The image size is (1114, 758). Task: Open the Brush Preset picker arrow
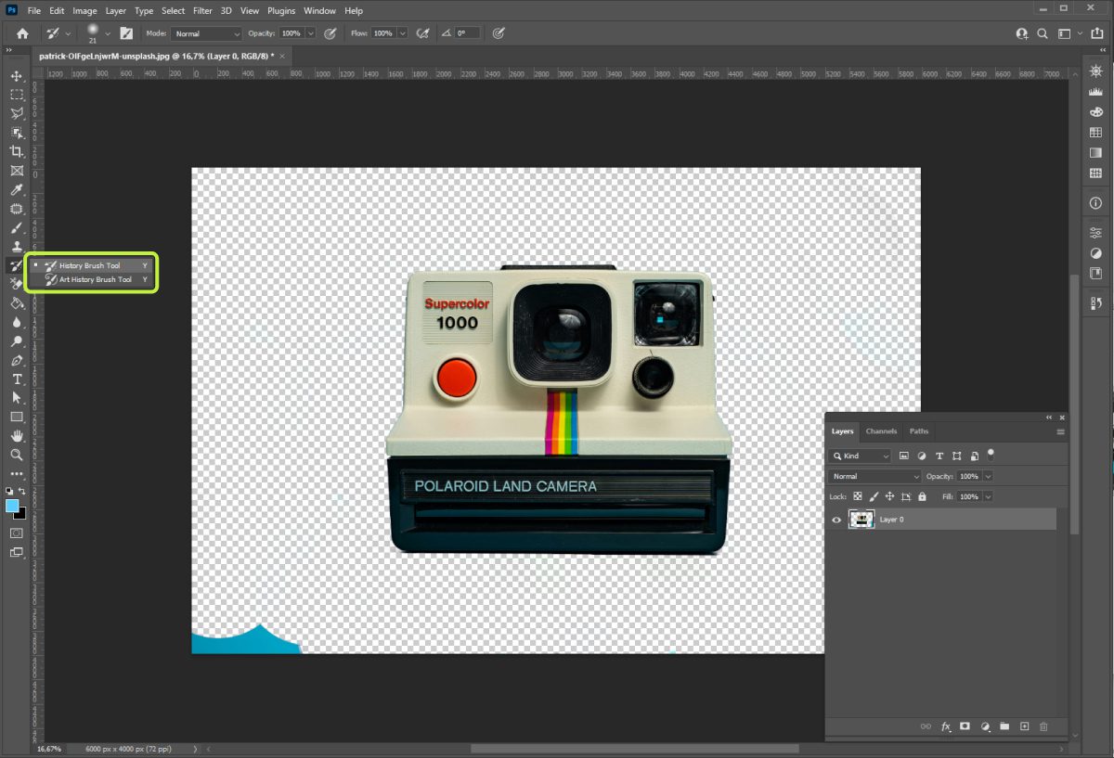(108, 33)
